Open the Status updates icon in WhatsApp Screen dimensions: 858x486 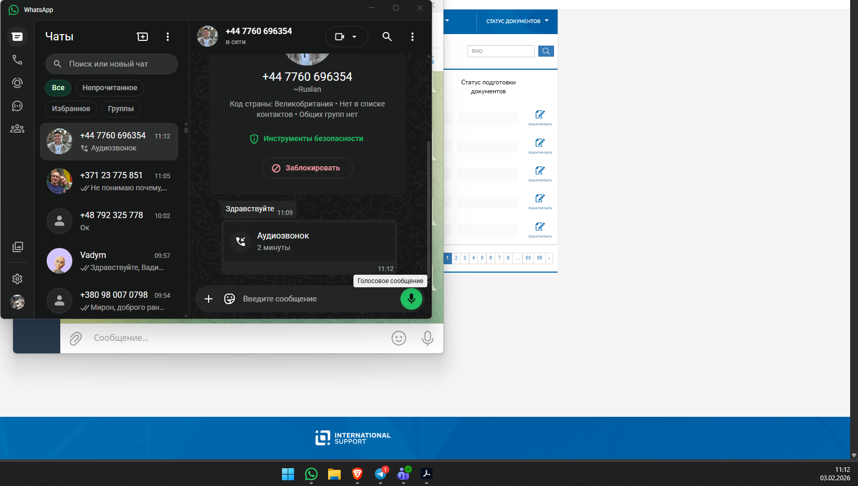17,83
